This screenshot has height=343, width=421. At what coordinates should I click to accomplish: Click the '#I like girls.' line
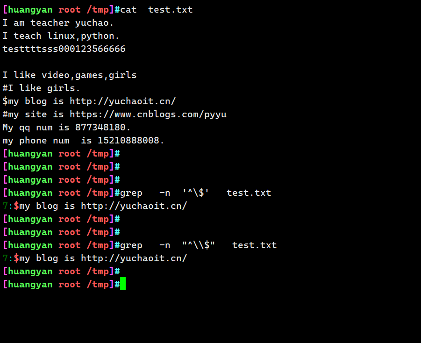coord(41,88)
